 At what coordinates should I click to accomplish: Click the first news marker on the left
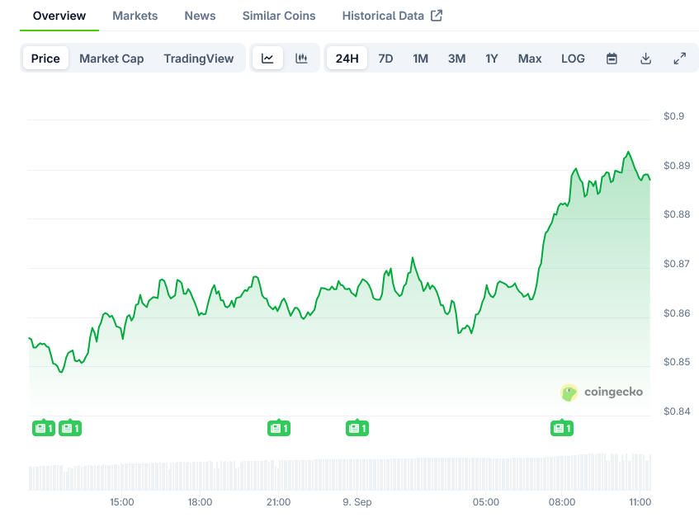coord(43,428)
